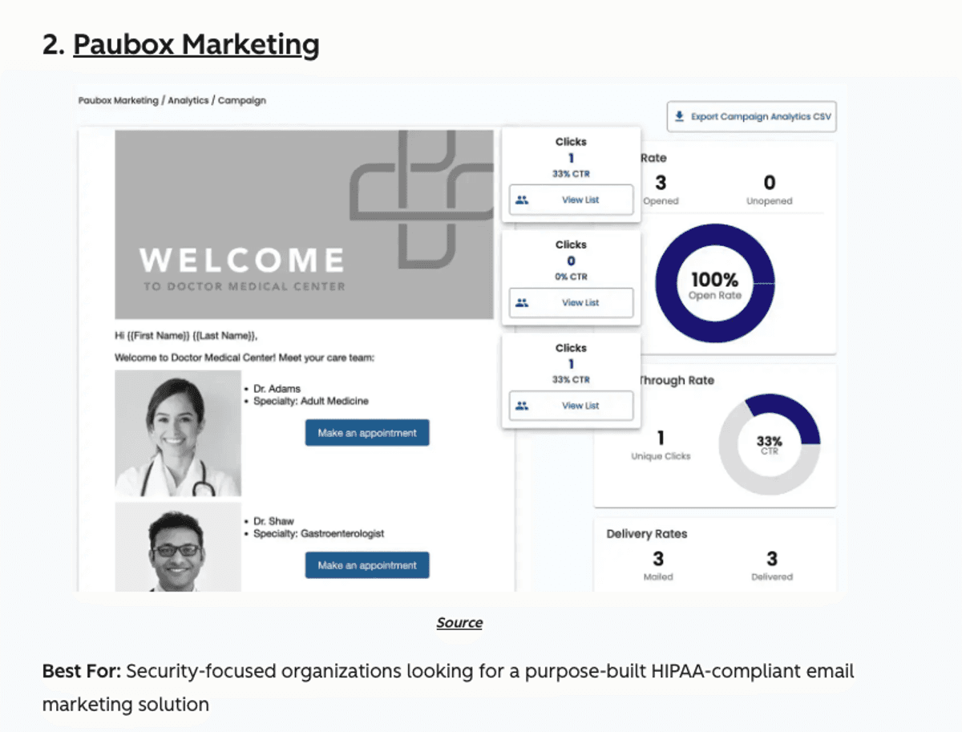
Task: Click the Specialty: Gastroenterologist text
Action: click(x=318, y=533)
